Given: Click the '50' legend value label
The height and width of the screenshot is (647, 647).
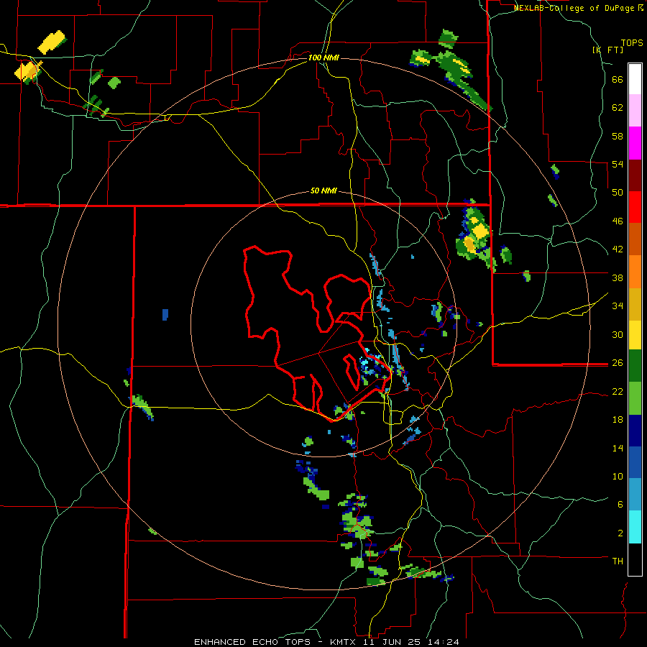Looking at the screenshot, I should (618, 193).
